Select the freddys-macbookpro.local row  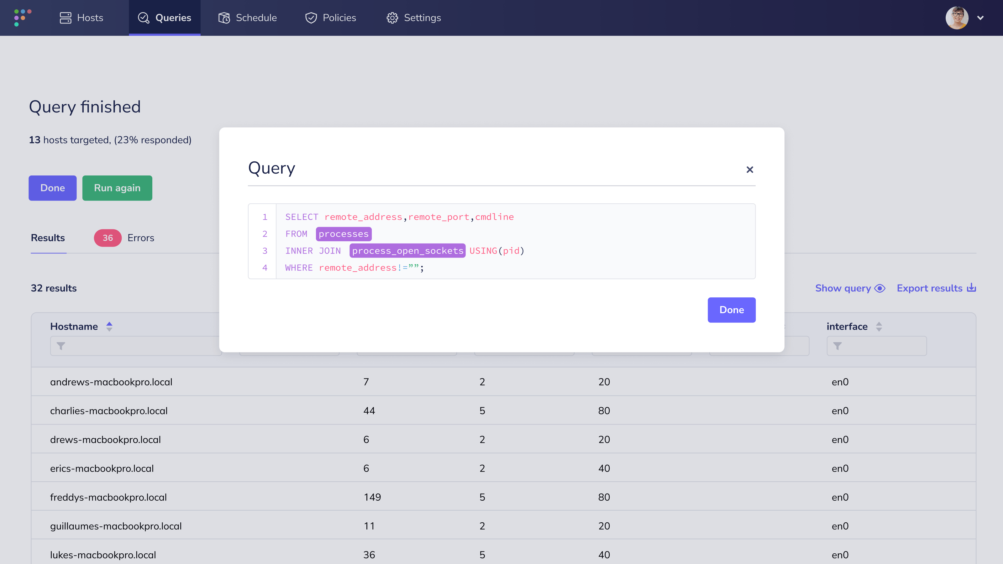click(x=503, y=497)
